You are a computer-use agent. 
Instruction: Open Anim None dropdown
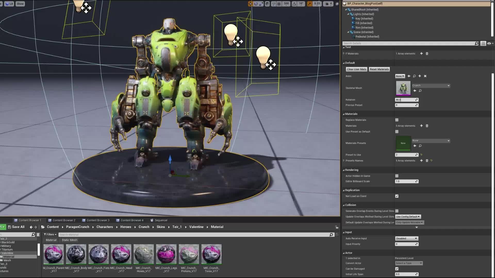(400, 76)
